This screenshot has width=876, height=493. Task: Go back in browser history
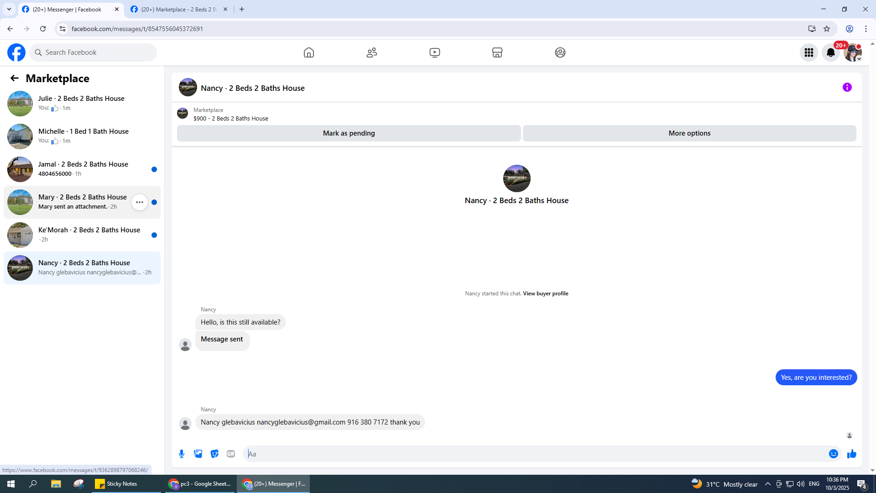point(10,29)
